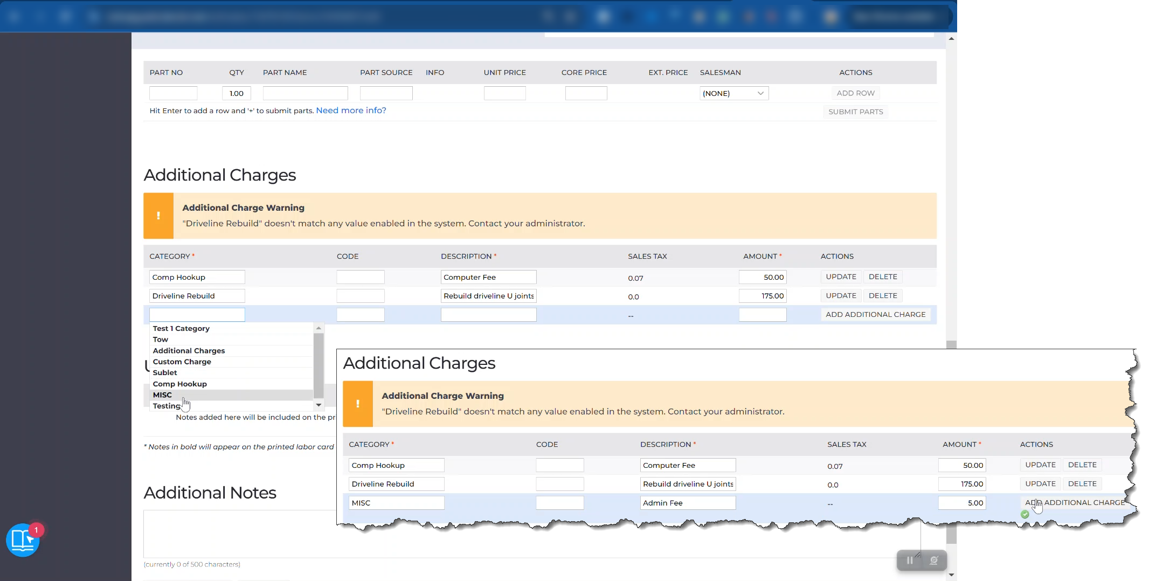Click the page scrollbar down arrow
1149x581 pixels.
pos(952,575)
